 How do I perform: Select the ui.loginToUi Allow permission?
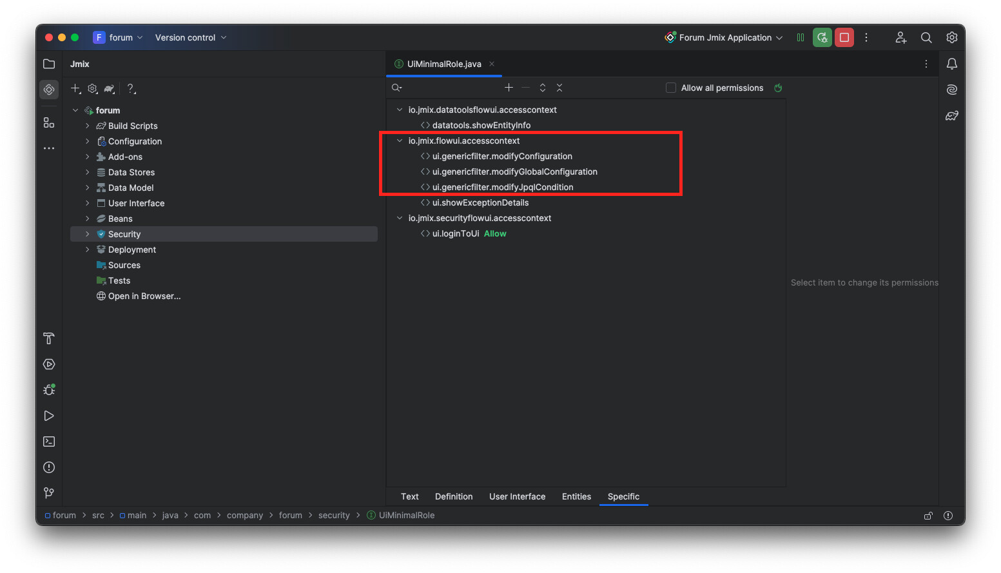(x=469, y=233)
